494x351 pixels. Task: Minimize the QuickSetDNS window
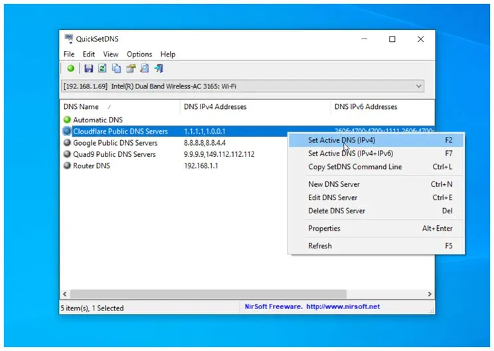(x=365, y=39)
